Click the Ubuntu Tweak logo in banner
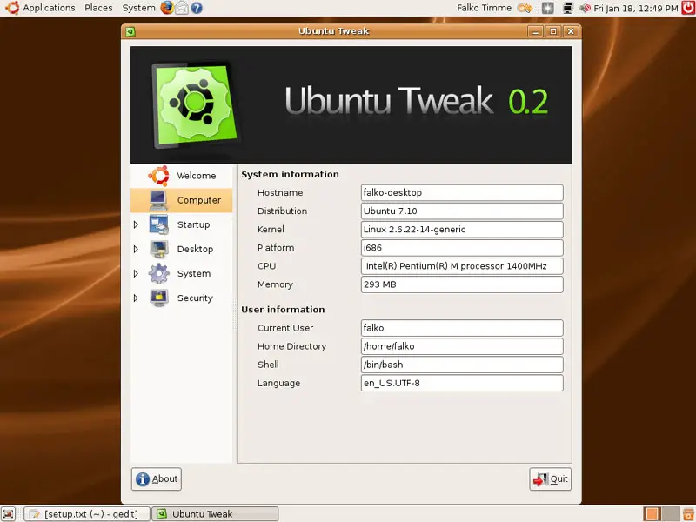This screenshot has height=522, width=696. 194,105
